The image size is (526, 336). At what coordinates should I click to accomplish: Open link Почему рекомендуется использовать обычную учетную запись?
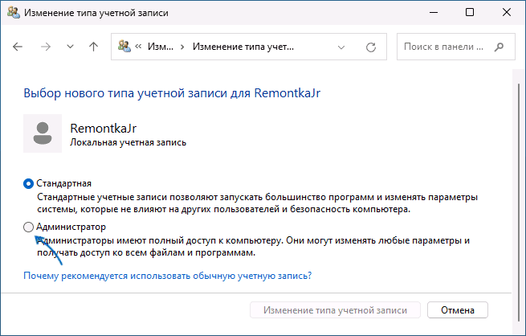click(167, 276)
